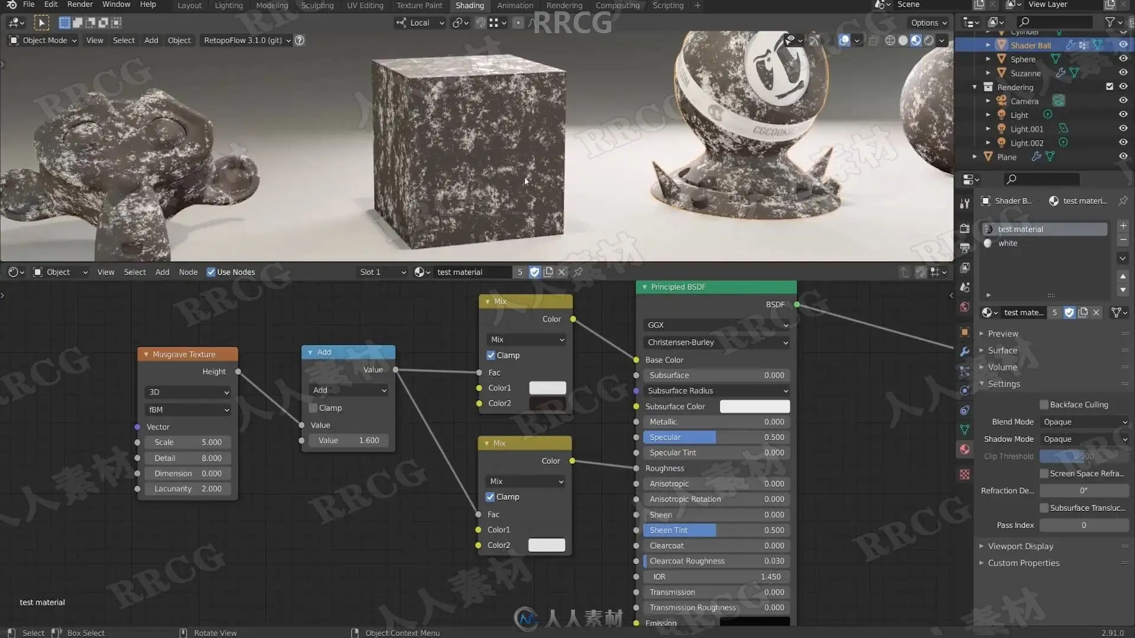Click the fake user shield icon
The height and width of the screenshot is (638, 1135).
(534, 272)
